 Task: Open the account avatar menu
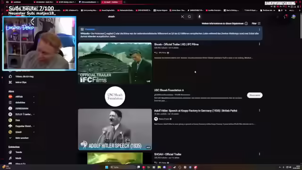tap(294, 17)
